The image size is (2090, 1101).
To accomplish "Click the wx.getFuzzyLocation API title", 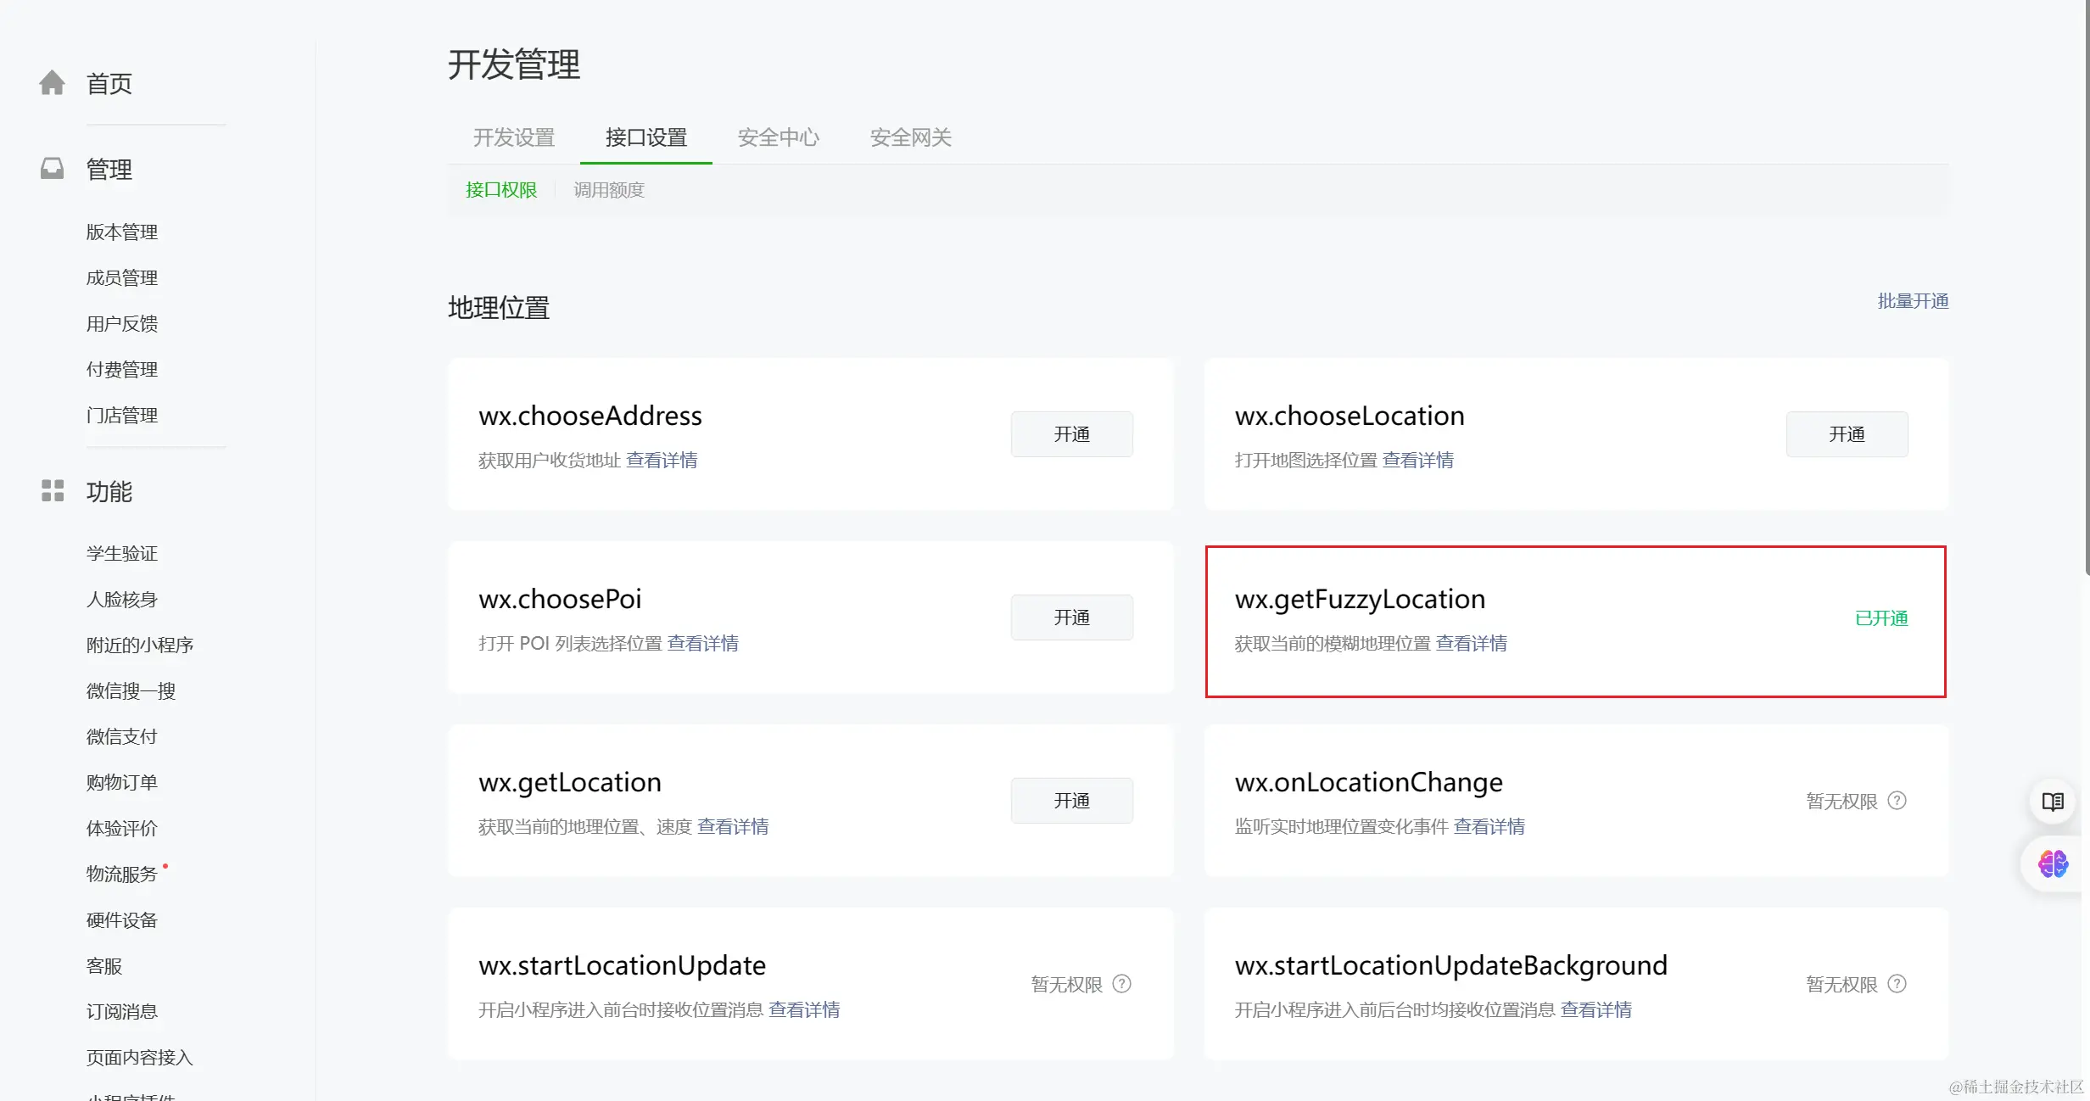I will 1360,599.
